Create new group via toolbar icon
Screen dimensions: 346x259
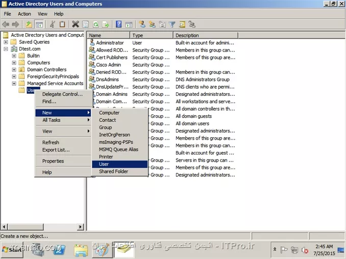(152, 24)
